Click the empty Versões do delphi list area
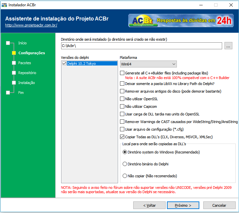The height and width of the screenshot is (213, 239). click(90, 124)
